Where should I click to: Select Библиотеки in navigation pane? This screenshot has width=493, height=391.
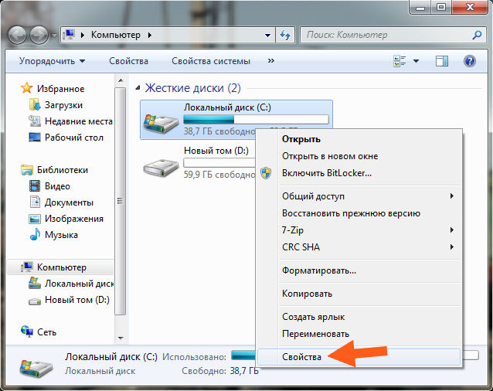click(63, 170)
